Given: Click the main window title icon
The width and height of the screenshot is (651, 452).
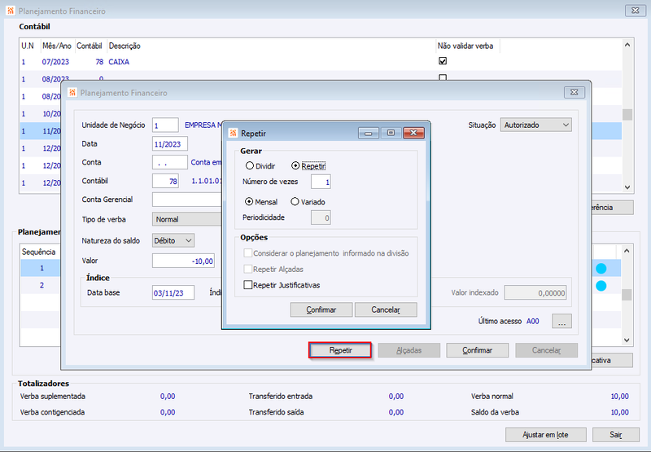Looking at the screenshot, I should 11,11.
